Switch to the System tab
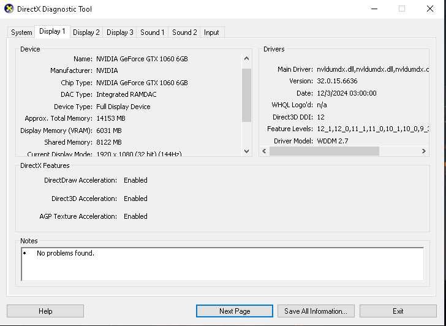The image size is (446, 326). click(x=21, y=32)
